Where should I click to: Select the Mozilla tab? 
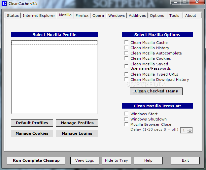65,15
